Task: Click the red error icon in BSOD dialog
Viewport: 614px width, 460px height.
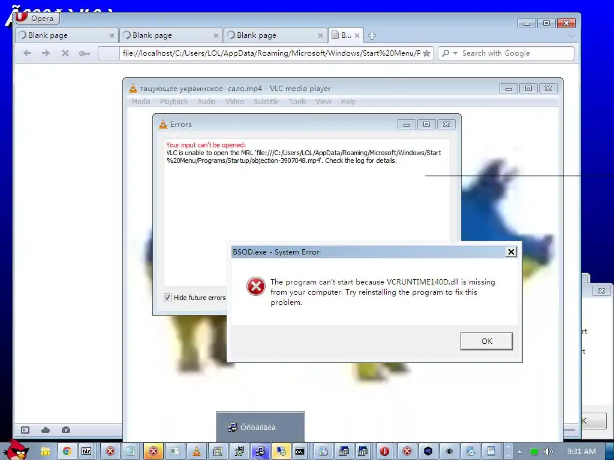Action: pos(255,286)
